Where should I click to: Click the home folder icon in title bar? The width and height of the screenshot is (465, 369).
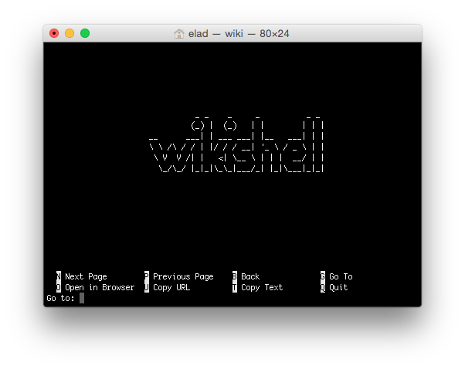point(179,34)
